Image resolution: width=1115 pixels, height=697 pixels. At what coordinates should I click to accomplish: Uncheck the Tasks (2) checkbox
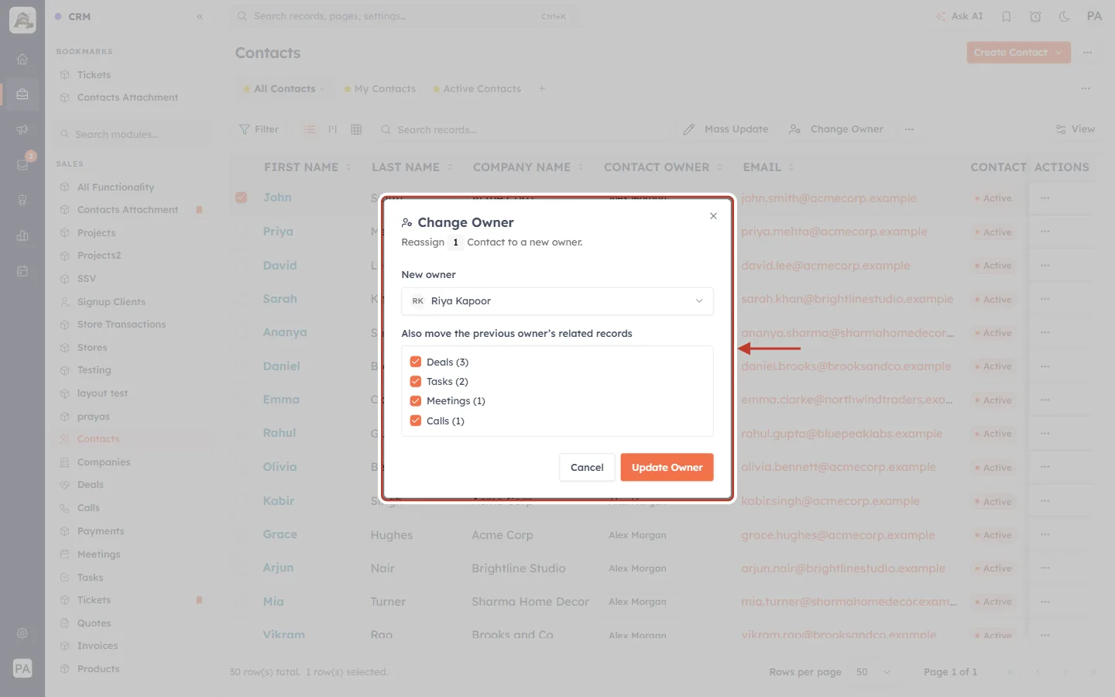[416, 381]
